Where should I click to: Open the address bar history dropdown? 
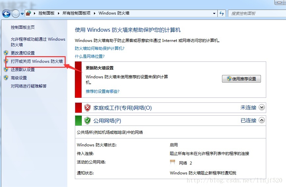click(x=214, y=13)
